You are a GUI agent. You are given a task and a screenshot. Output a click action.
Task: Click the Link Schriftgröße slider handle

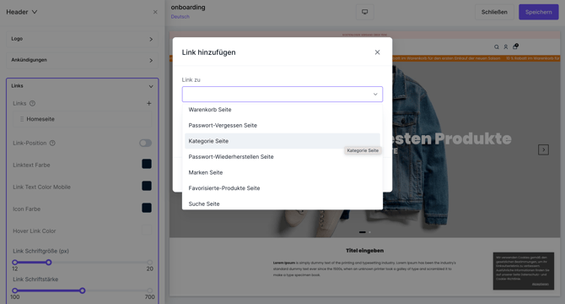click(49, 262)
